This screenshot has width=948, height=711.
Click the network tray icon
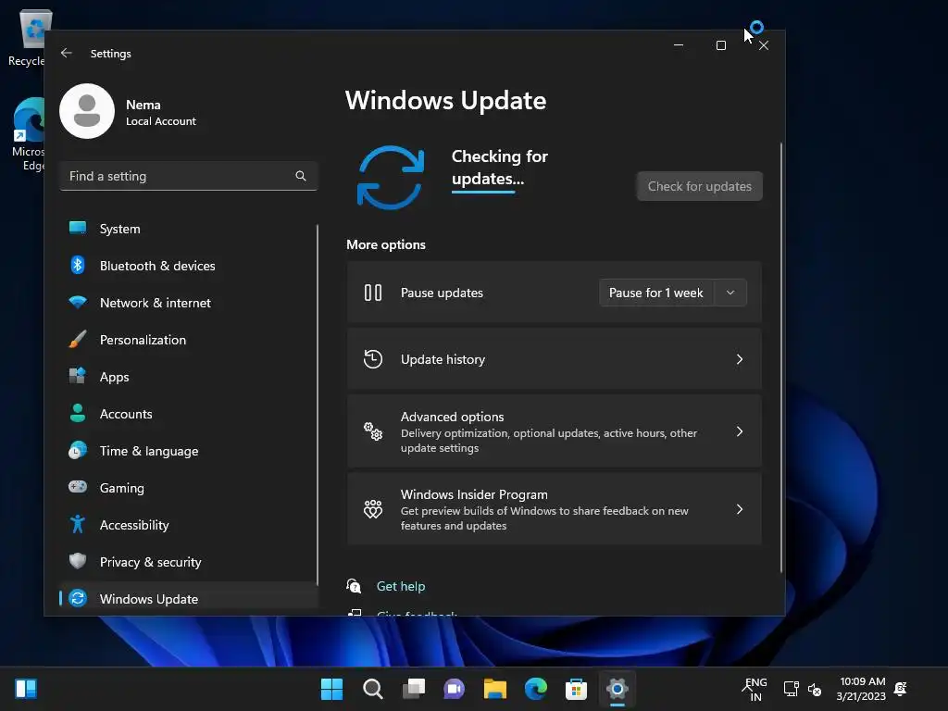[791, 689]
